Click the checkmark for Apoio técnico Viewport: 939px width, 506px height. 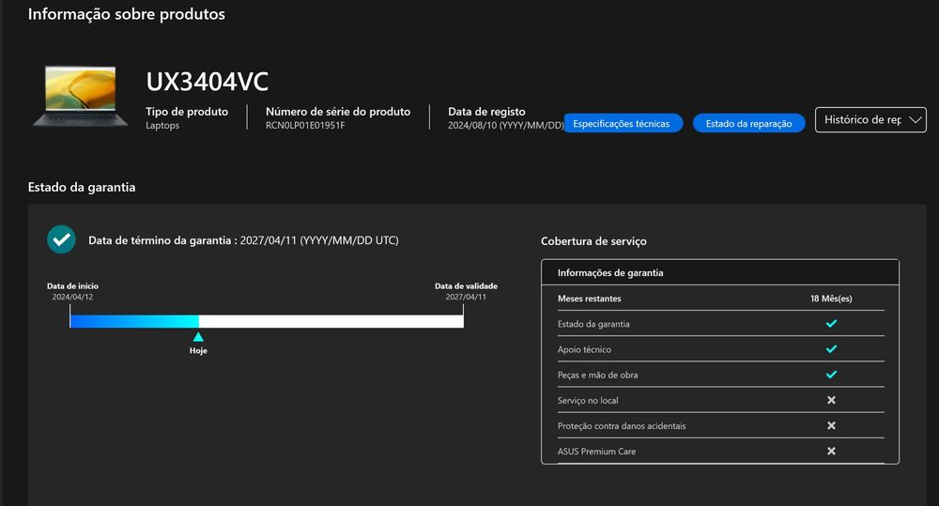pos(831,349)
